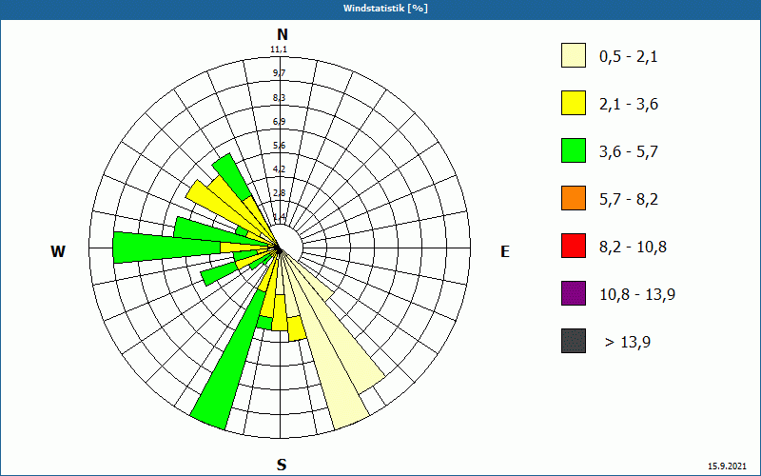The image size is (761, 476).
Task: Click the green 3,6 - 5,7 legend swatch
Action: (x=574, y=150)
